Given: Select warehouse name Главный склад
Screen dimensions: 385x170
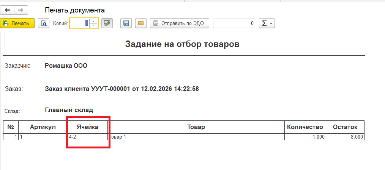Looking at the screenshot, I should (69, 110).
